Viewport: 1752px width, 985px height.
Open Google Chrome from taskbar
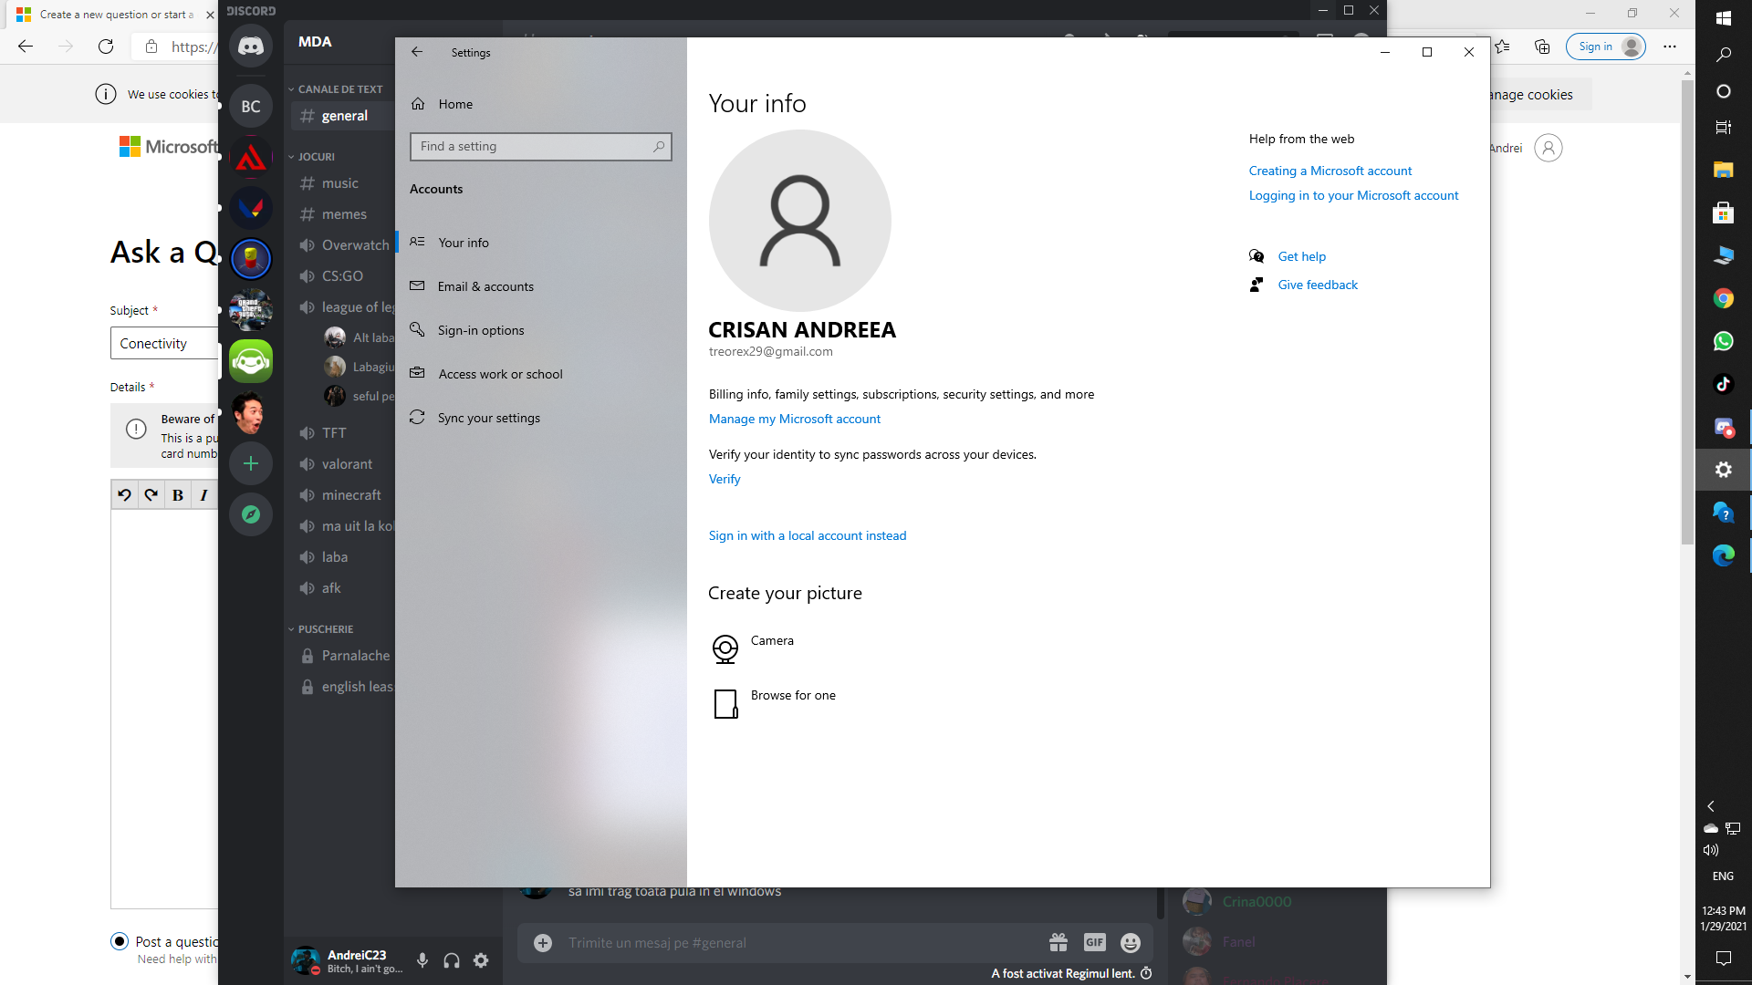pos(1724,299)
